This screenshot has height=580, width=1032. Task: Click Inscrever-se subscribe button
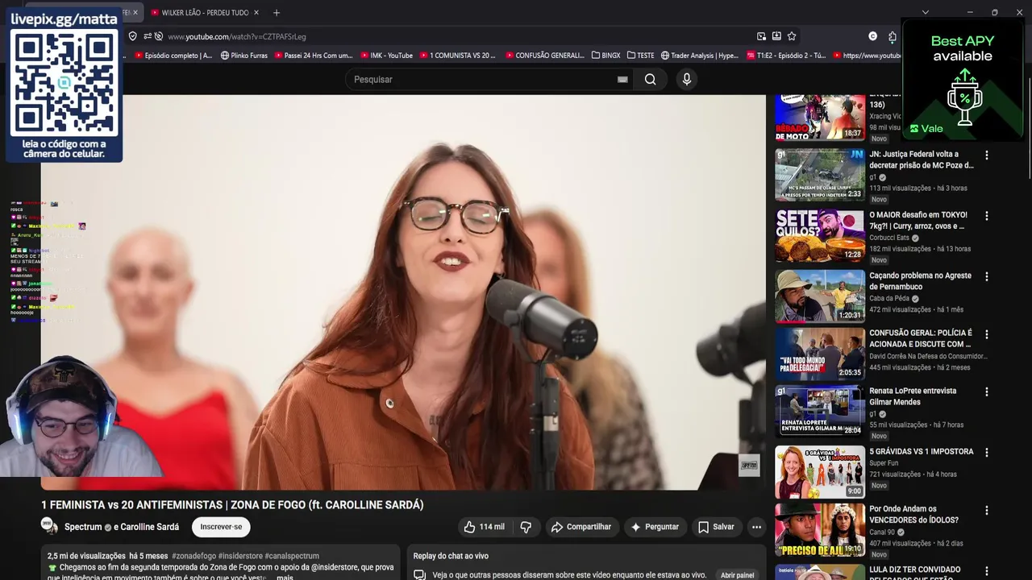(x=221, y=527)
